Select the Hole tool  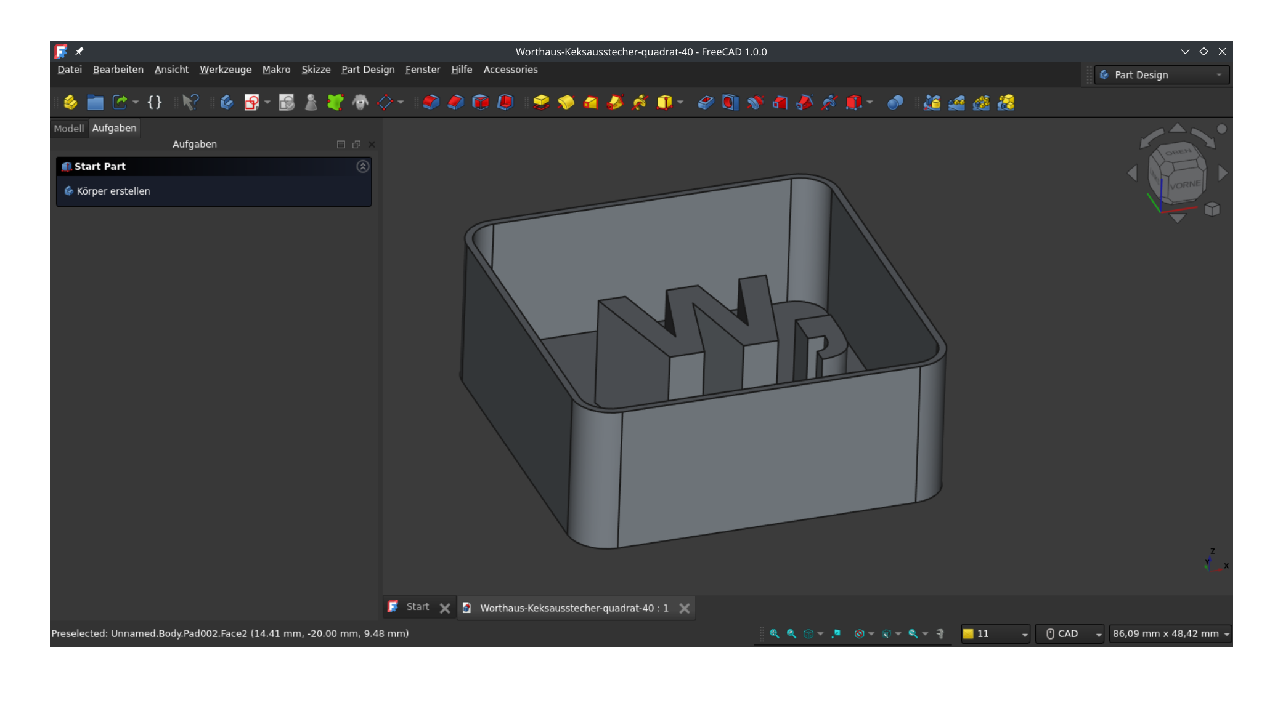(x=730, y=102)
